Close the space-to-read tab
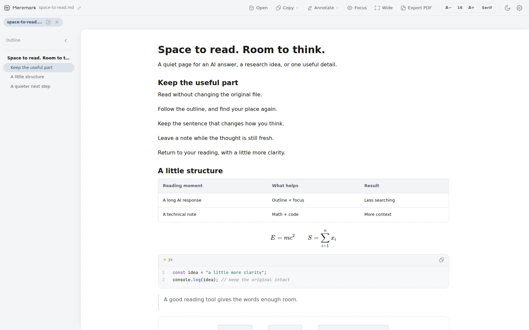 (x=57, y=22)
